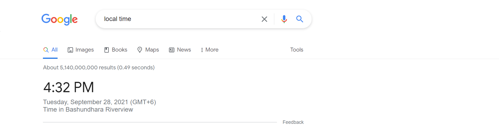Click the Feedback link
499x131 pixels.
293,122
